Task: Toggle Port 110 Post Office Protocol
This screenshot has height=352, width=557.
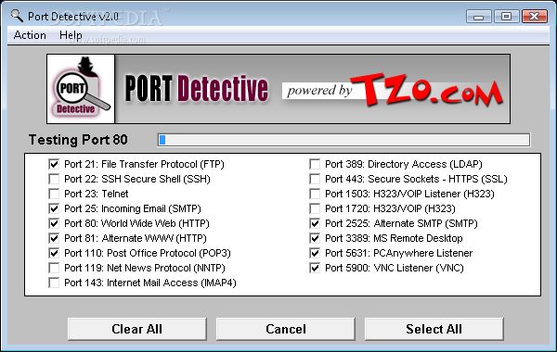Action: tap(54, 253)
